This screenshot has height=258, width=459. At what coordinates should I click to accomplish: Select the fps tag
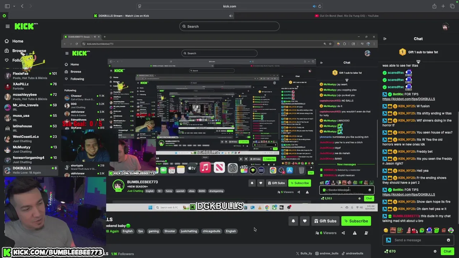click(x=141, y=231)
